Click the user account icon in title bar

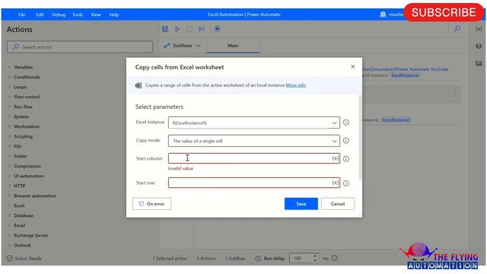pos(383,14)
